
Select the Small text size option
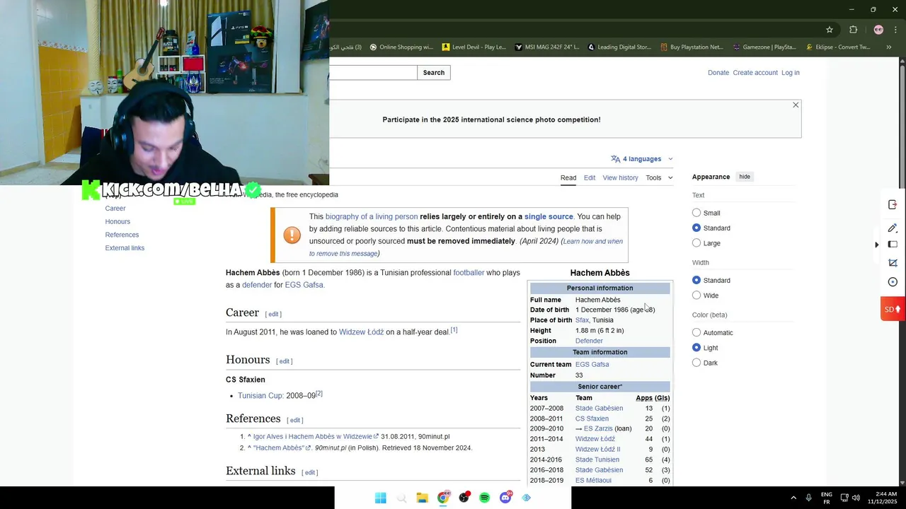(x=696, y=213)
